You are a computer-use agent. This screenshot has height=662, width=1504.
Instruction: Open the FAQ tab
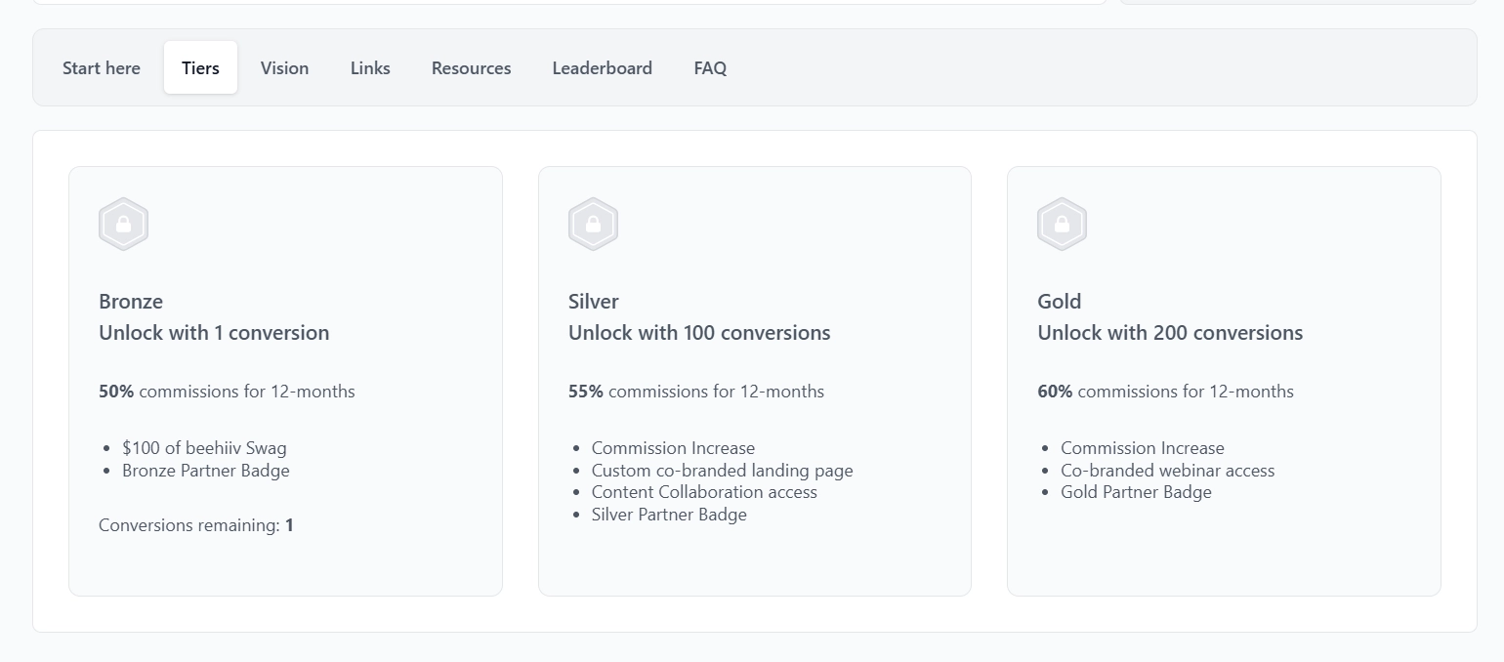(710, 67)
